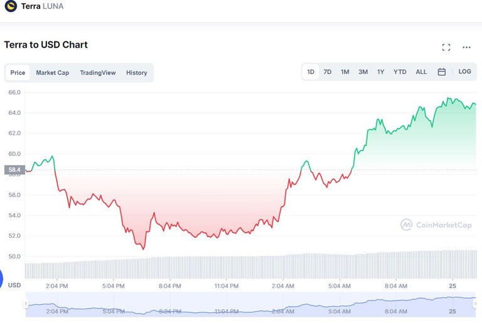The width and height of the screenshot is (482, 323).
Task: Click the USD currency label
Action: 14,285
